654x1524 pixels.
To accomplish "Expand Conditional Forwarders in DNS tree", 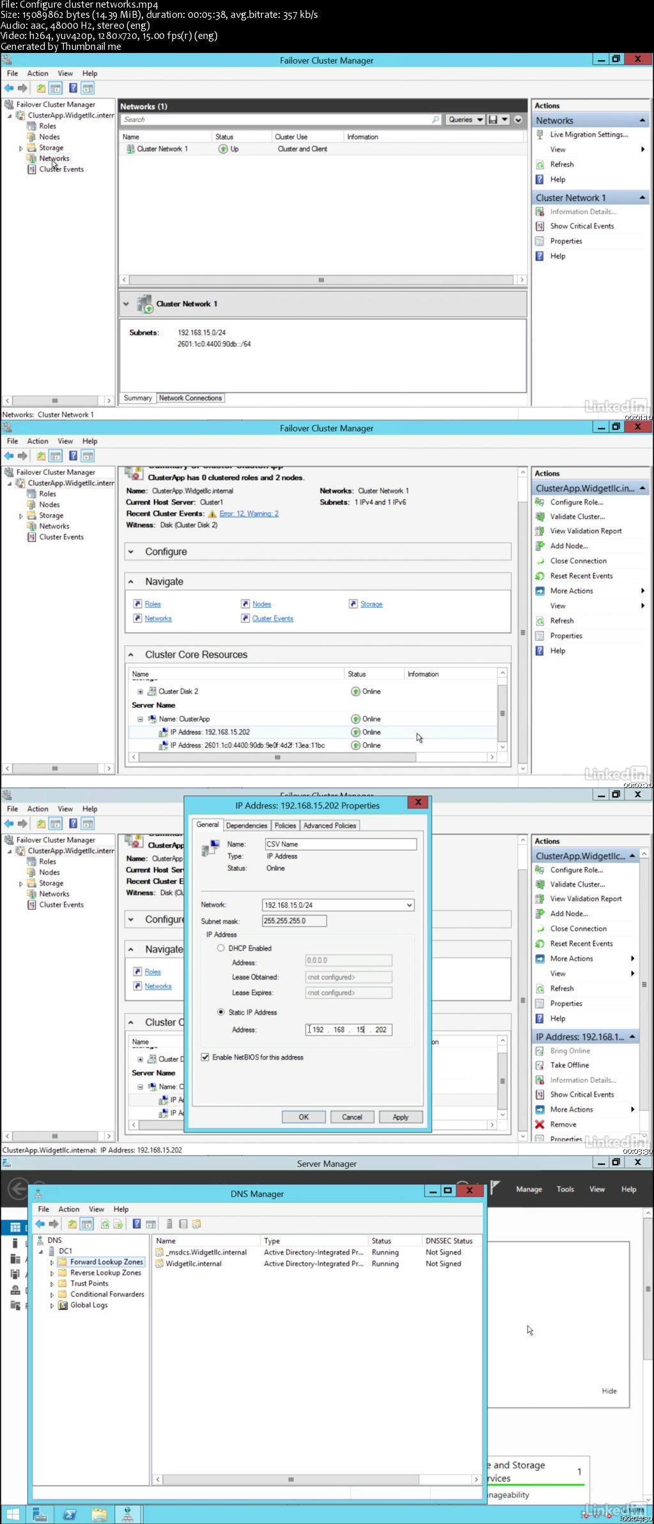I will point(52,1295).
